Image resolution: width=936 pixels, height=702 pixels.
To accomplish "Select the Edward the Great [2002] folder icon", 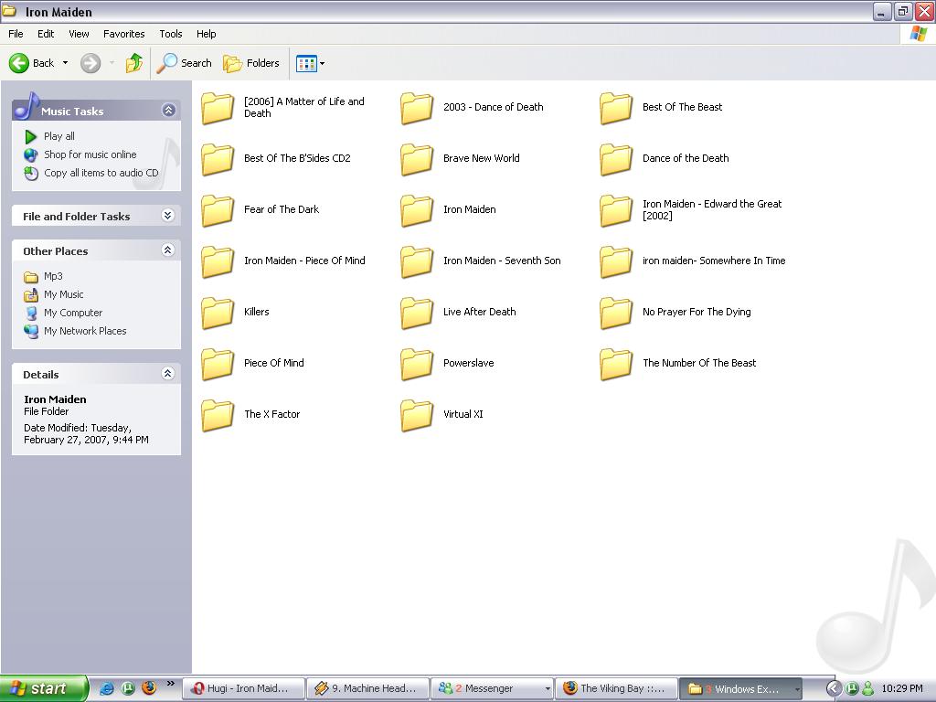I will point(616,210).
